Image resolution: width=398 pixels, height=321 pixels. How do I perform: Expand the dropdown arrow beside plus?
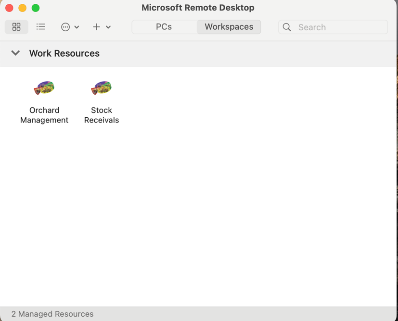click(108, 27)
